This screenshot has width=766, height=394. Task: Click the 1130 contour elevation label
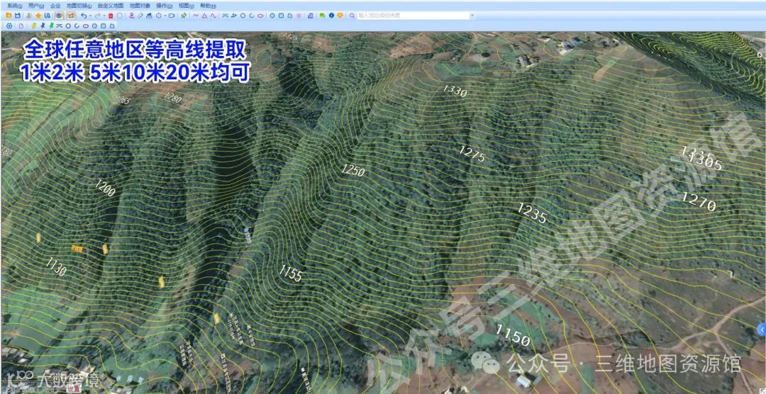tap(56, 267)
